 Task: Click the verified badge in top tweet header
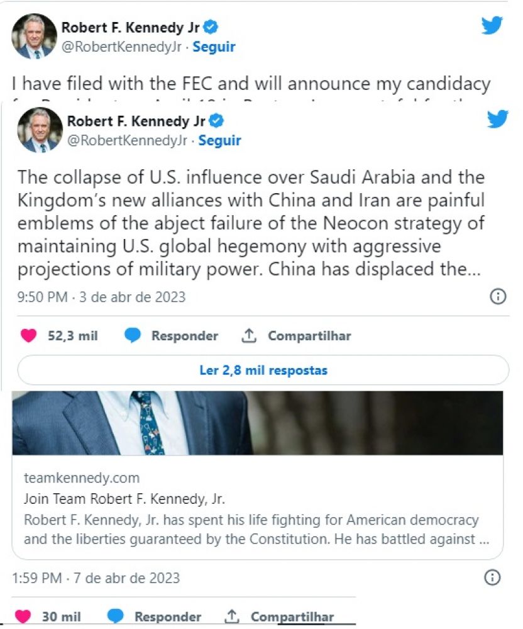tap(212, 27)
